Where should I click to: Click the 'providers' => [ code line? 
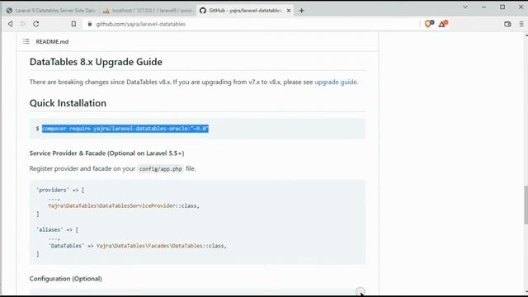pos(60,190)
